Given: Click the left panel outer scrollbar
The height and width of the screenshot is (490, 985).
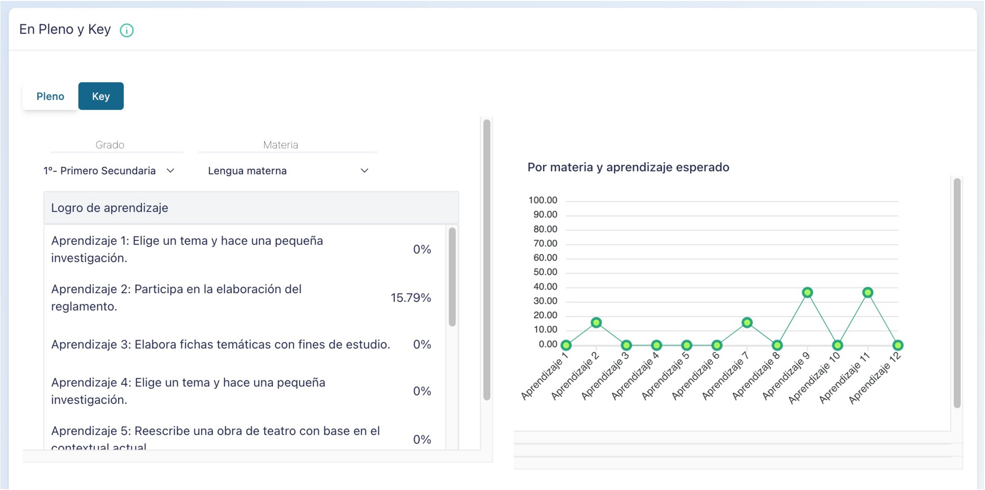Looking at the screenshot, I should tap(487, 259).
